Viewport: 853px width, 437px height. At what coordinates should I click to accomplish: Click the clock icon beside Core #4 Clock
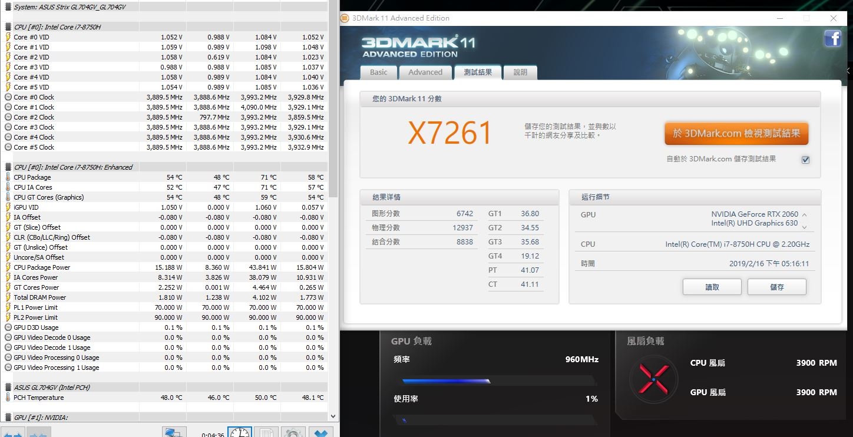tap(8, 137)
